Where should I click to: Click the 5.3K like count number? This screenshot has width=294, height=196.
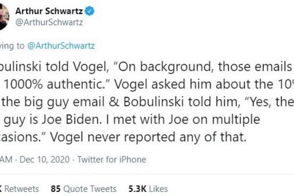137,189
